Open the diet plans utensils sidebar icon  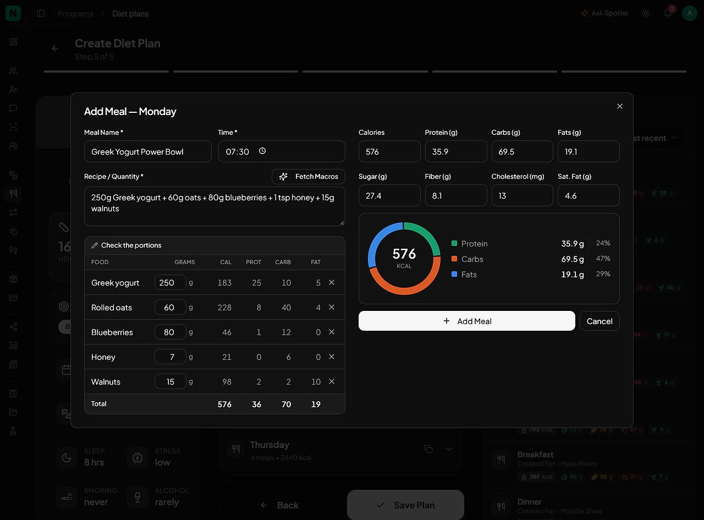click(x=13, y=193)
